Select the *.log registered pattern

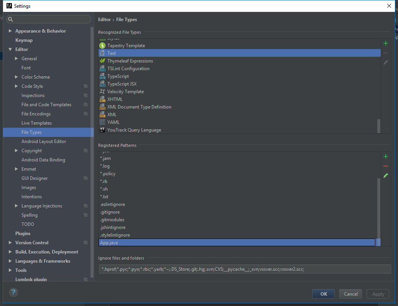[239, 166]
